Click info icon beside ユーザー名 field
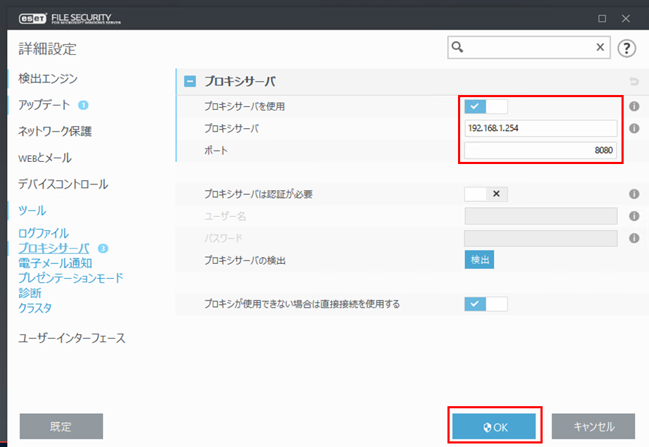649x447 pixels. click(x=633, y=216)
